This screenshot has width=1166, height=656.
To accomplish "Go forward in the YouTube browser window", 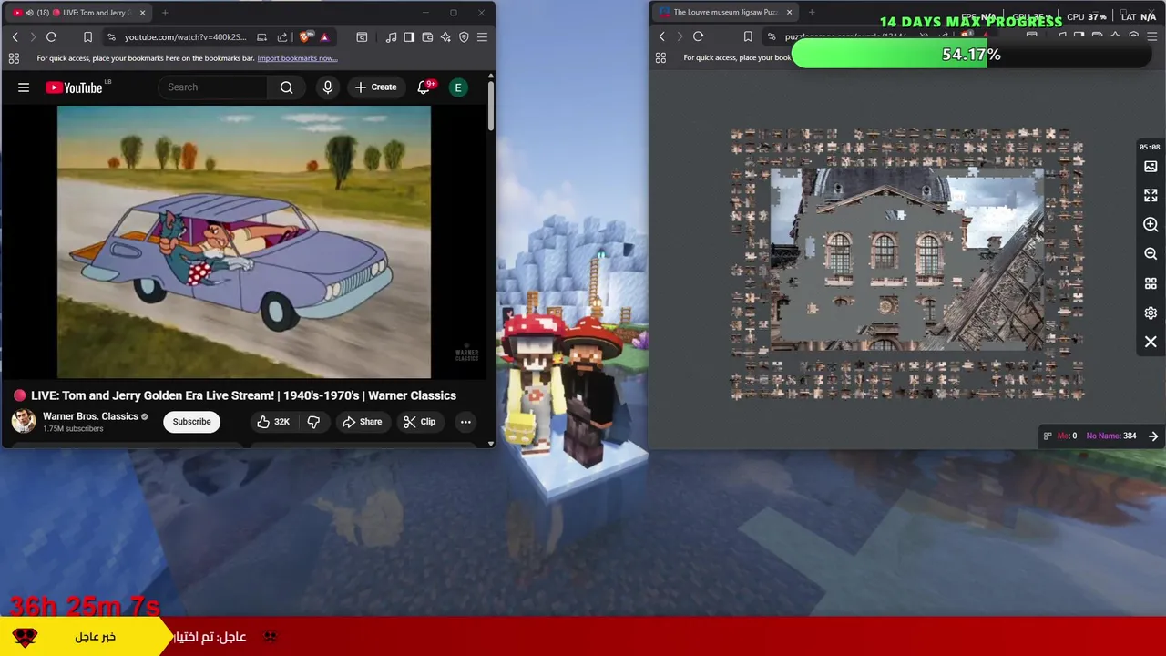I will 33,37.
